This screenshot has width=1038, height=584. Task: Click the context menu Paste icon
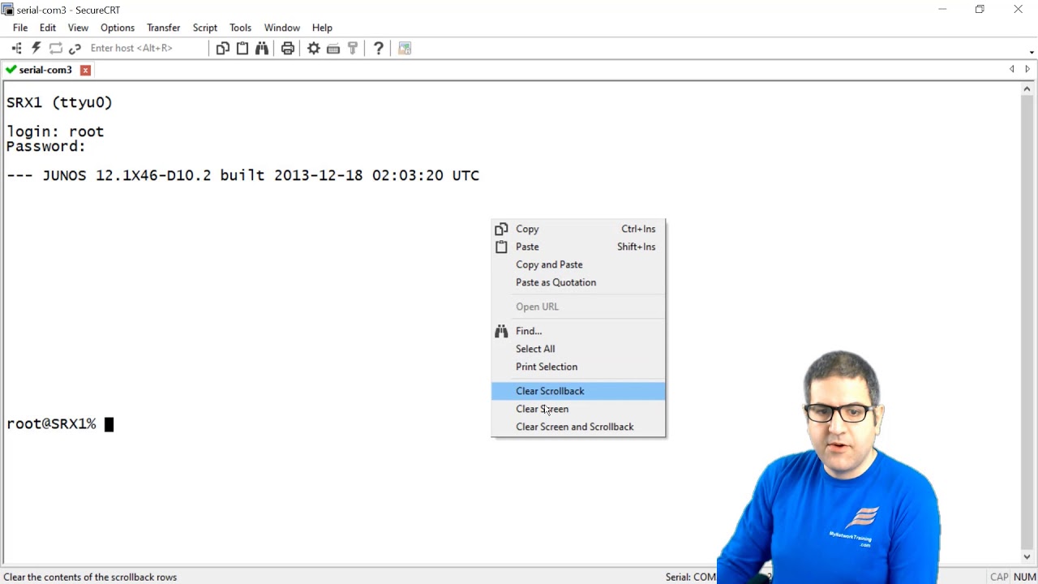[501, 247]
